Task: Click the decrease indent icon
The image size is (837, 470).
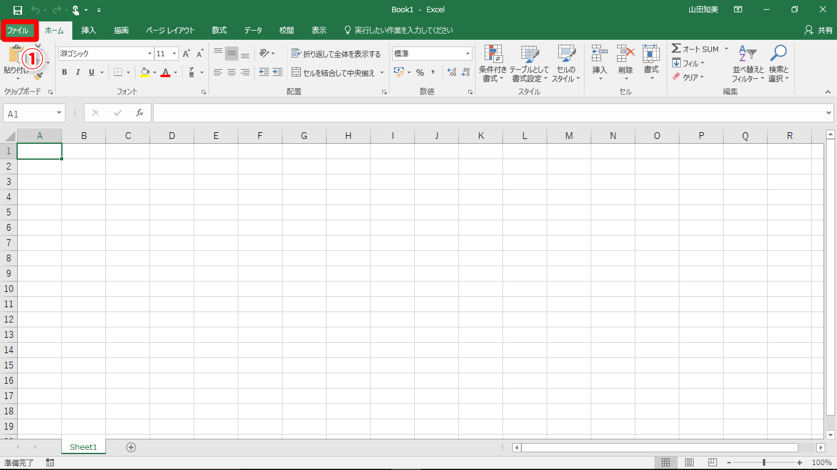Action: click(x=264, y=72)
